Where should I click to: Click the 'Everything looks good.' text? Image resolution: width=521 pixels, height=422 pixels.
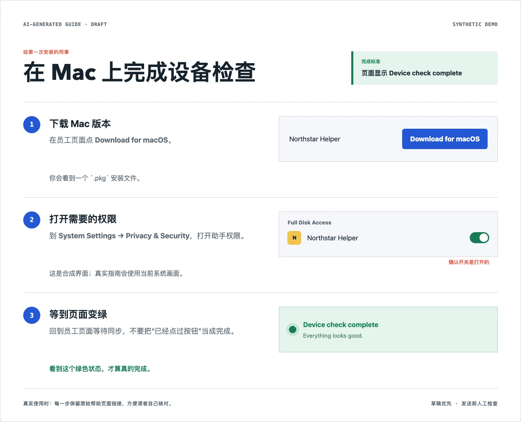click(x=333, y=336)
